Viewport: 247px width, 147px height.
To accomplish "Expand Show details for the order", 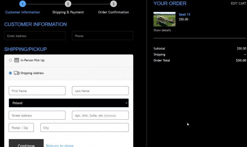I will pos(162,30).
